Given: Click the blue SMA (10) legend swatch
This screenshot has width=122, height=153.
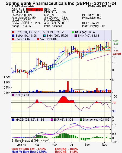Looking at the screenshot, I should pyautogui.click(x=13, y=36).
